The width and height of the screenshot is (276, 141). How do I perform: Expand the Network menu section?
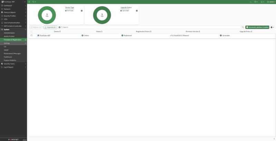coord(13,9)
